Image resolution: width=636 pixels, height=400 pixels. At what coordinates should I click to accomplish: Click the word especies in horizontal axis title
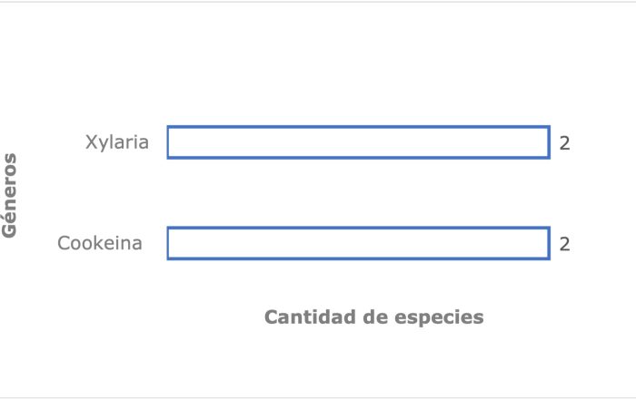click(x=439, y=317)
